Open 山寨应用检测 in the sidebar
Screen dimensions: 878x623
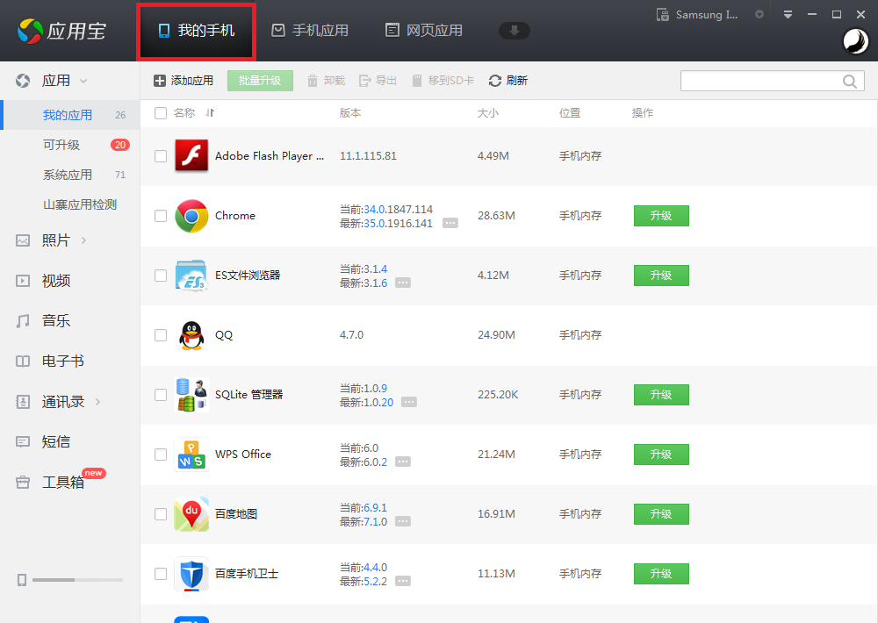[80, 204]
